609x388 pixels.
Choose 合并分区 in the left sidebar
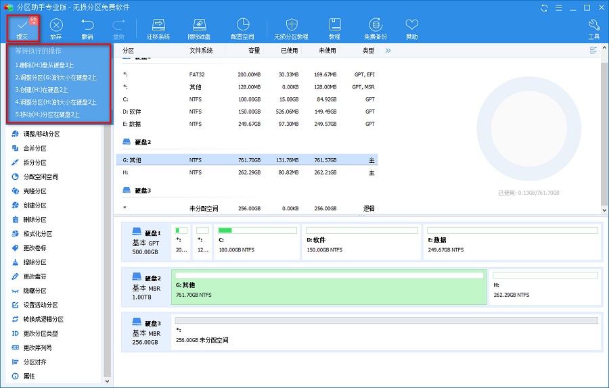click(x=35, y=148)
